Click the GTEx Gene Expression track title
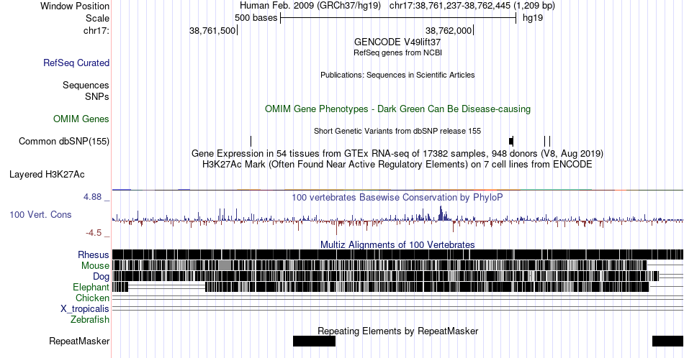This screenshot has width=684, height=358. (x=397, y=153)
